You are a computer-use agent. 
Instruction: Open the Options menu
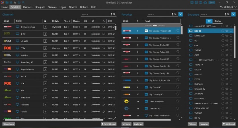pyautogui.click(x=84, y=7)
